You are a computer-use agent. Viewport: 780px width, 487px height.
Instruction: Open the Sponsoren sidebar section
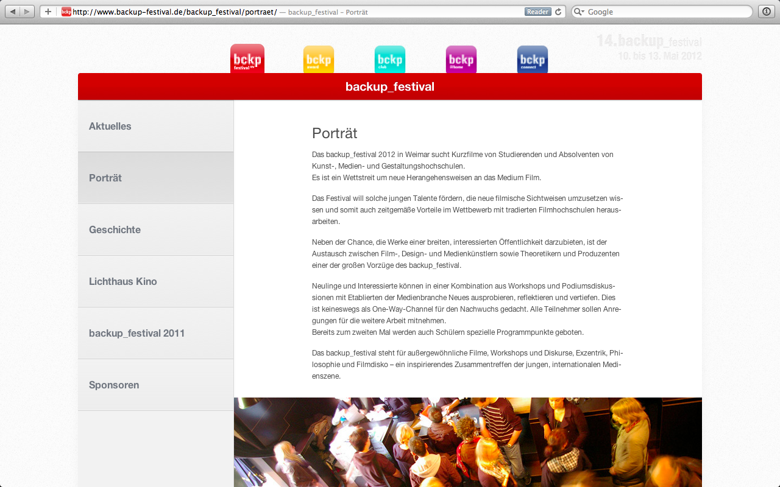[155, 385]
